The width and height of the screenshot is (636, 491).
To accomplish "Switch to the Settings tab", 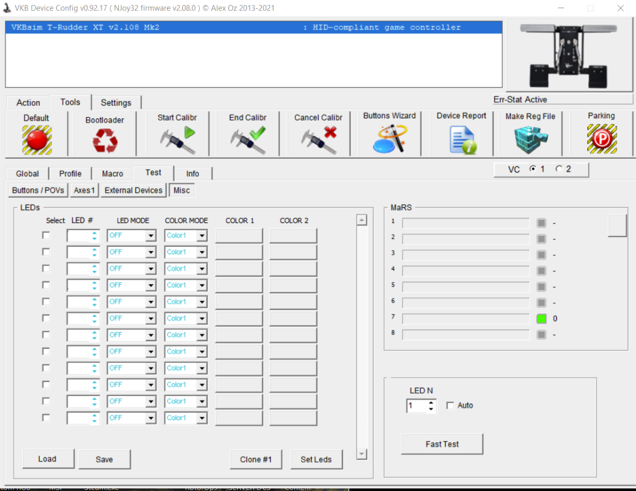I will (x=116, y=103).
